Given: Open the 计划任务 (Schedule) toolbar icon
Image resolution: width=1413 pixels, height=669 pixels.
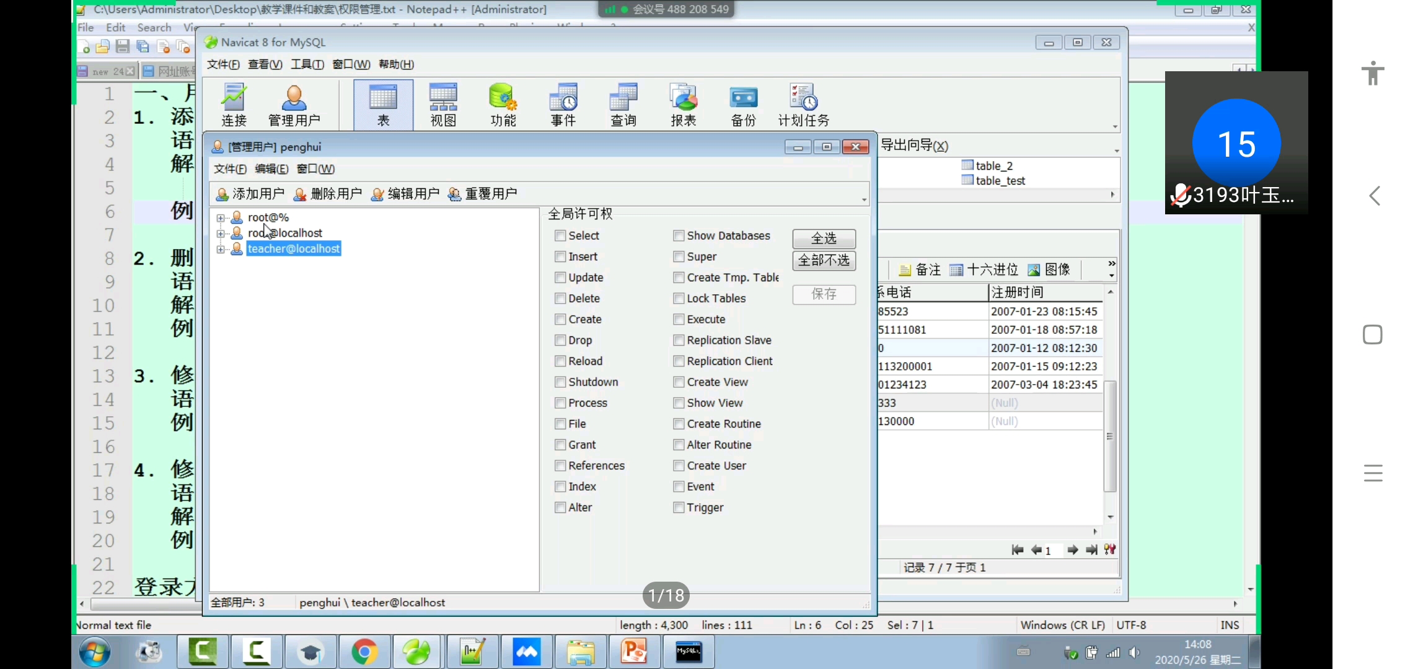Looking at the screenshot, I should pyautogui.click(x=803, y=104).
